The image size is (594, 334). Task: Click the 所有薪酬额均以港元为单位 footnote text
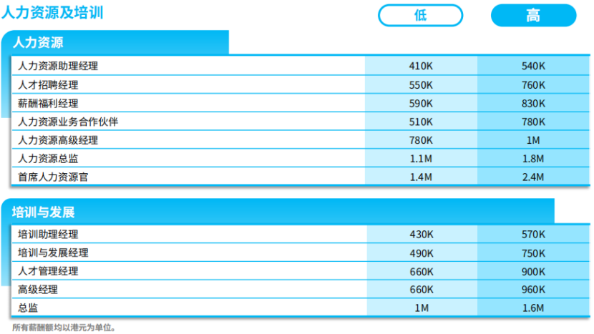pos(64,328)
